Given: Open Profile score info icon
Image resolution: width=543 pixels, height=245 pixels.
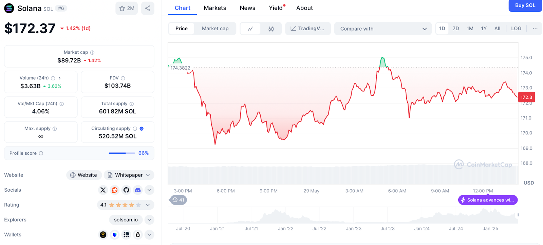Looking at the screenshot, I should [x=41, y=153].
